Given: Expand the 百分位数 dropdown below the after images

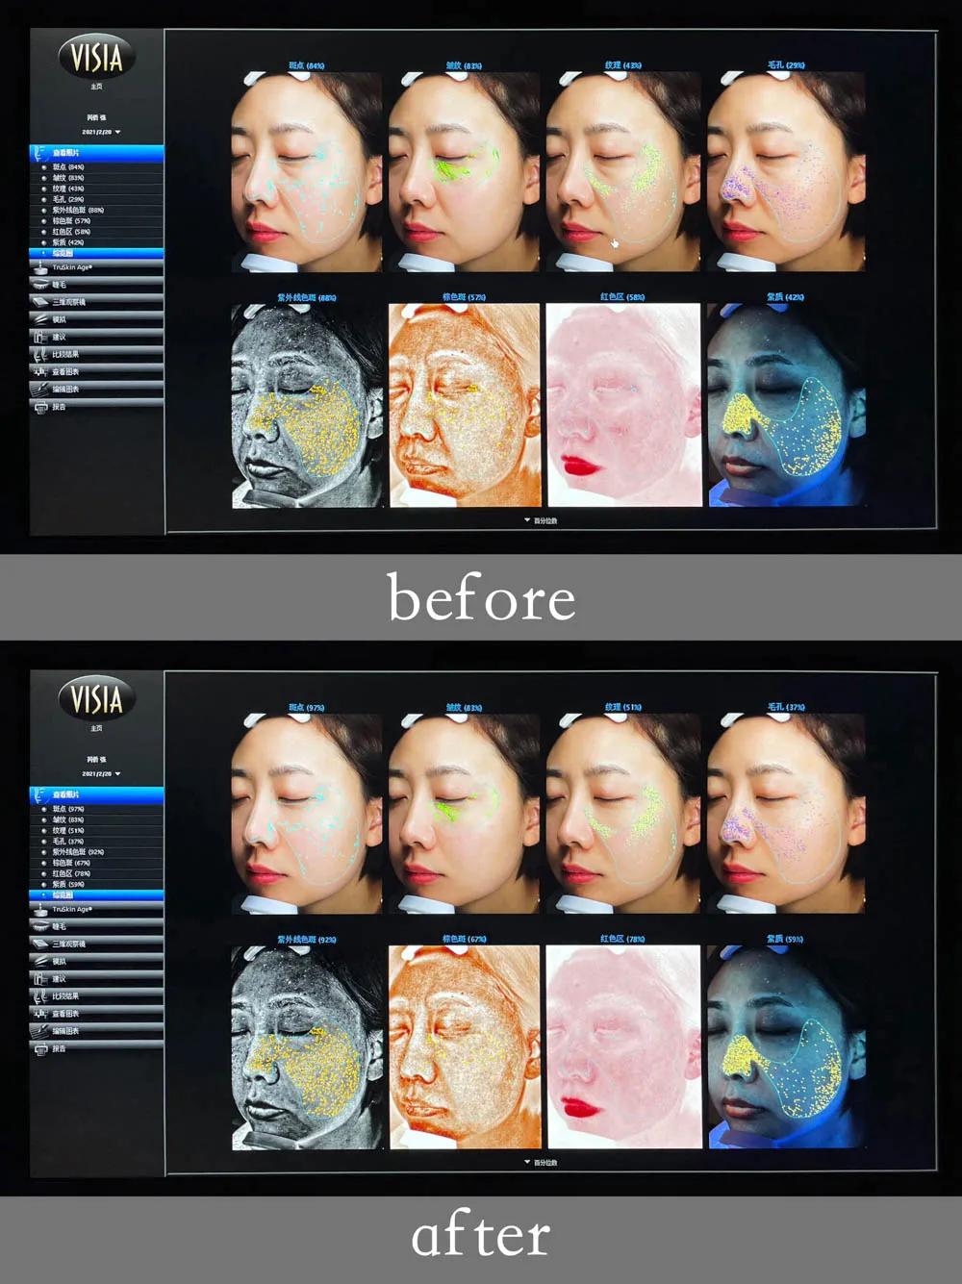Looking at the screenshot, I should pyautogui.click(x=541, y=1162).
